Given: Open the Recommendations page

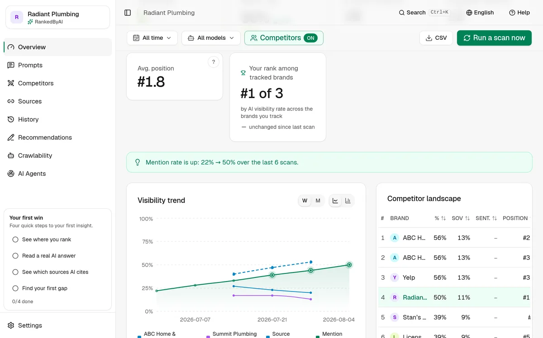Looking at the screenshot, I should coord(57,137).
